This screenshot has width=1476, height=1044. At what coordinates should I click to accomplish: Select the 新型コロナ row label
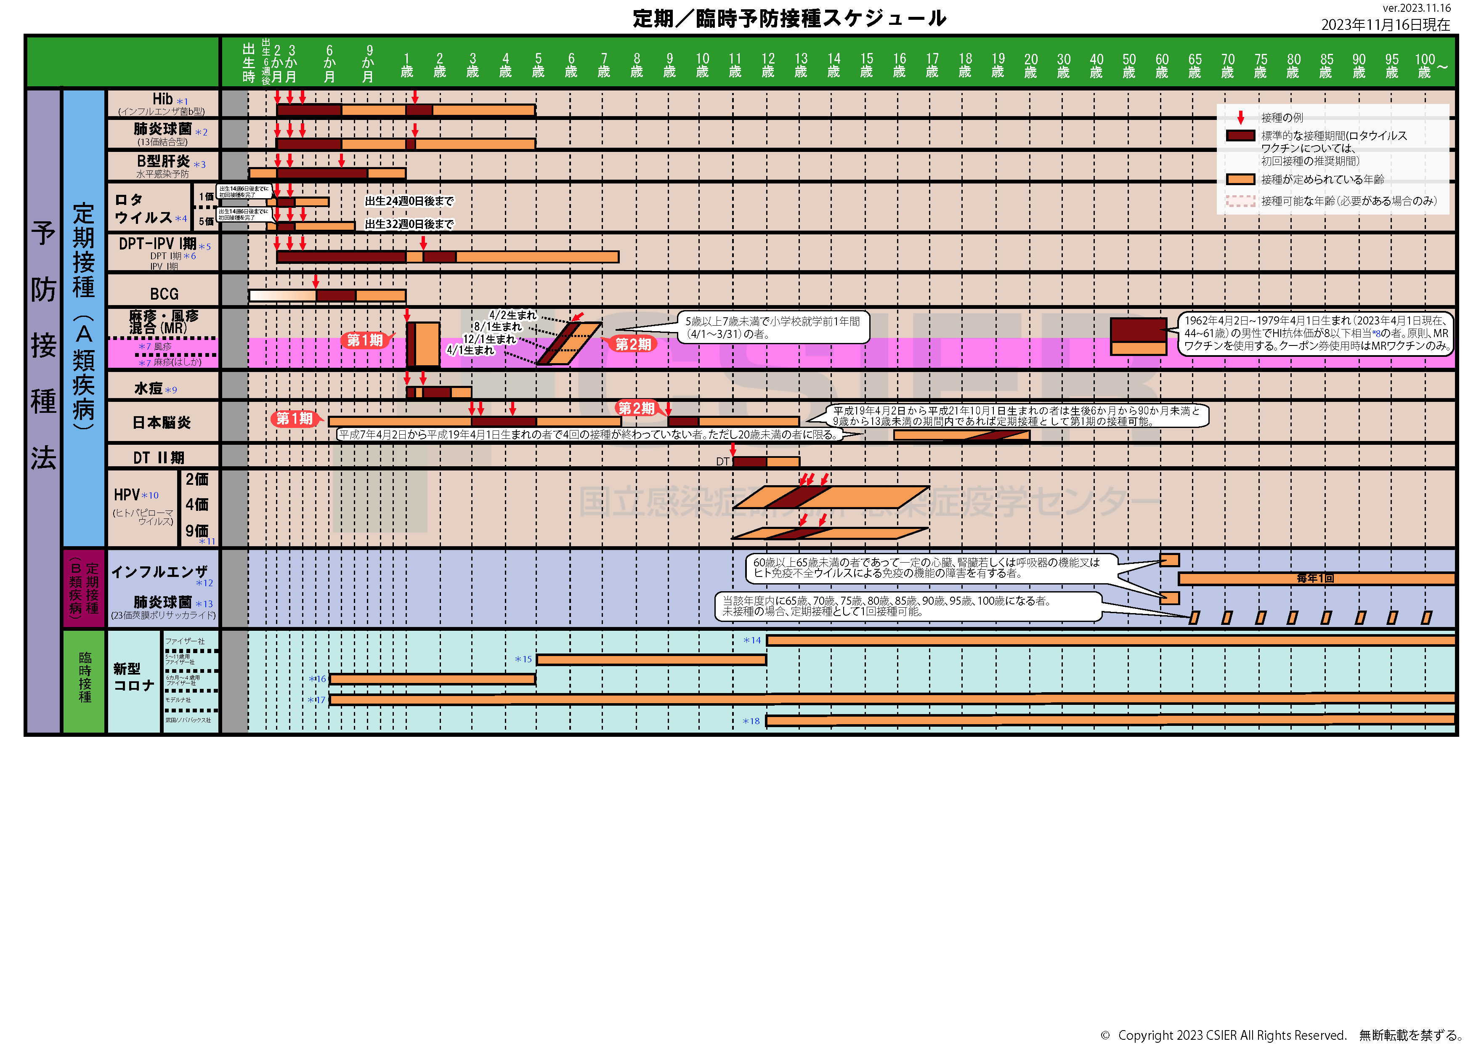pyautogui.click(x=134, y=677)
